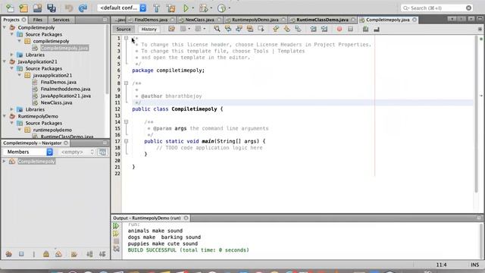Click the Find Selection magnifier icon
485x273 pixels.
coord(217,29)
